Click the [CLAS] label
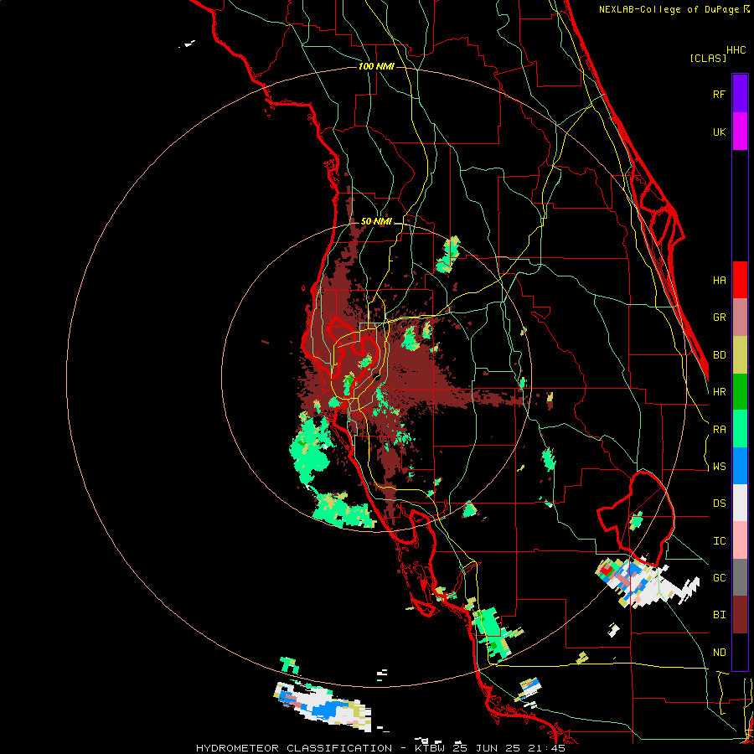The width and height of the screenshot is (754, 754). tap(708, 58)
